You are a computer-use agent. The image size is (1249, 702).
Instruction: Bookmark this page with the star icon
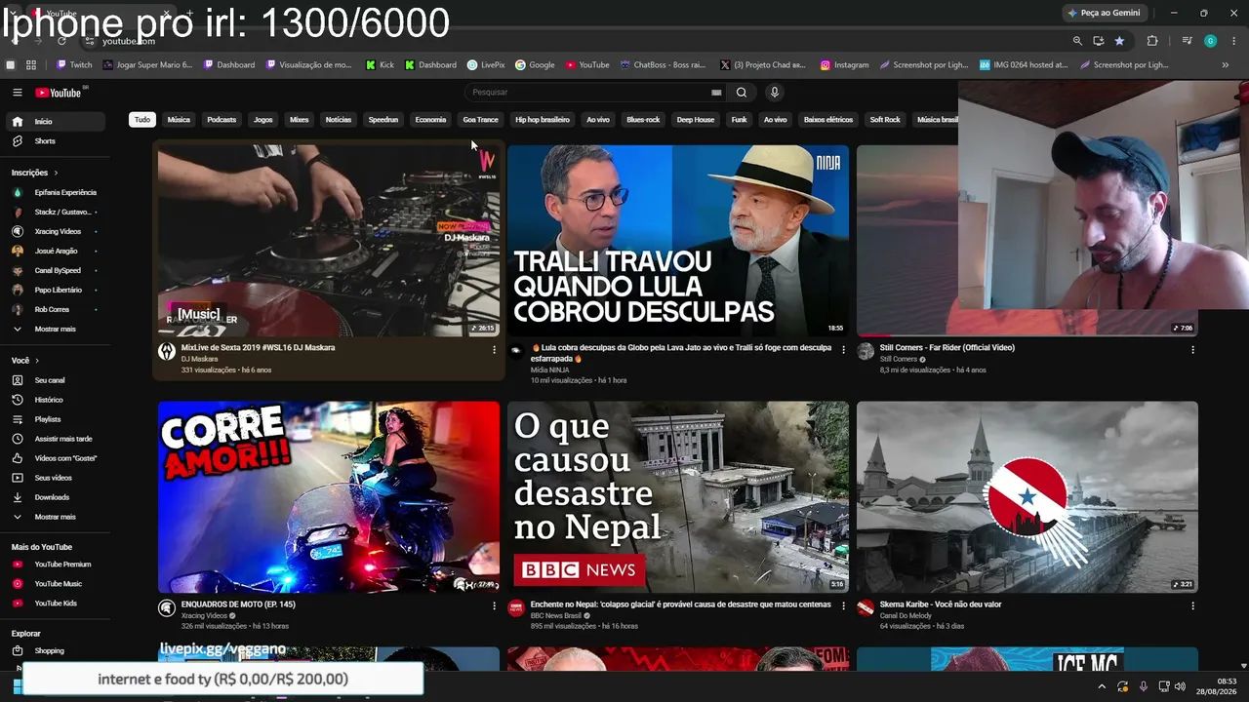tap(1119, 41)
